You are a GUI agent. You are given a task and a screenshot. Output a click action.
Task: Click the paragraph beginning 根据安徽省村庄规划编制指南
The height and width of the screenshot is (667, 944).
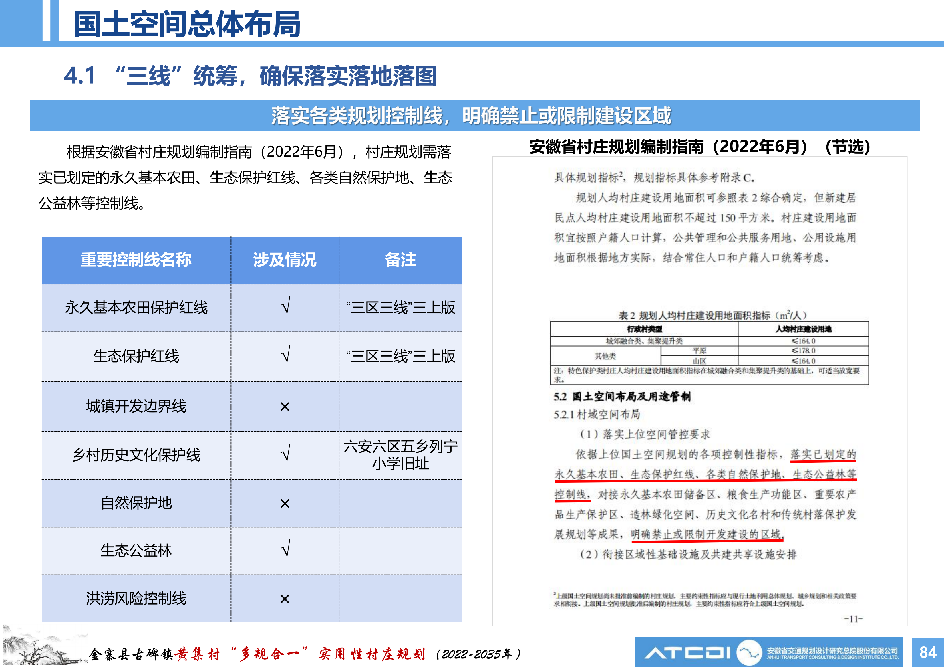click(245, 177)
